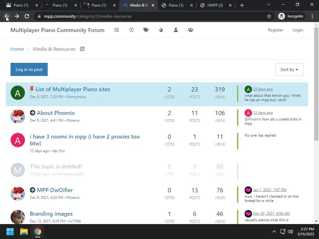Open the tab search dropdown arrow
This screenshot has width=319, height=239.
point(269,4)
